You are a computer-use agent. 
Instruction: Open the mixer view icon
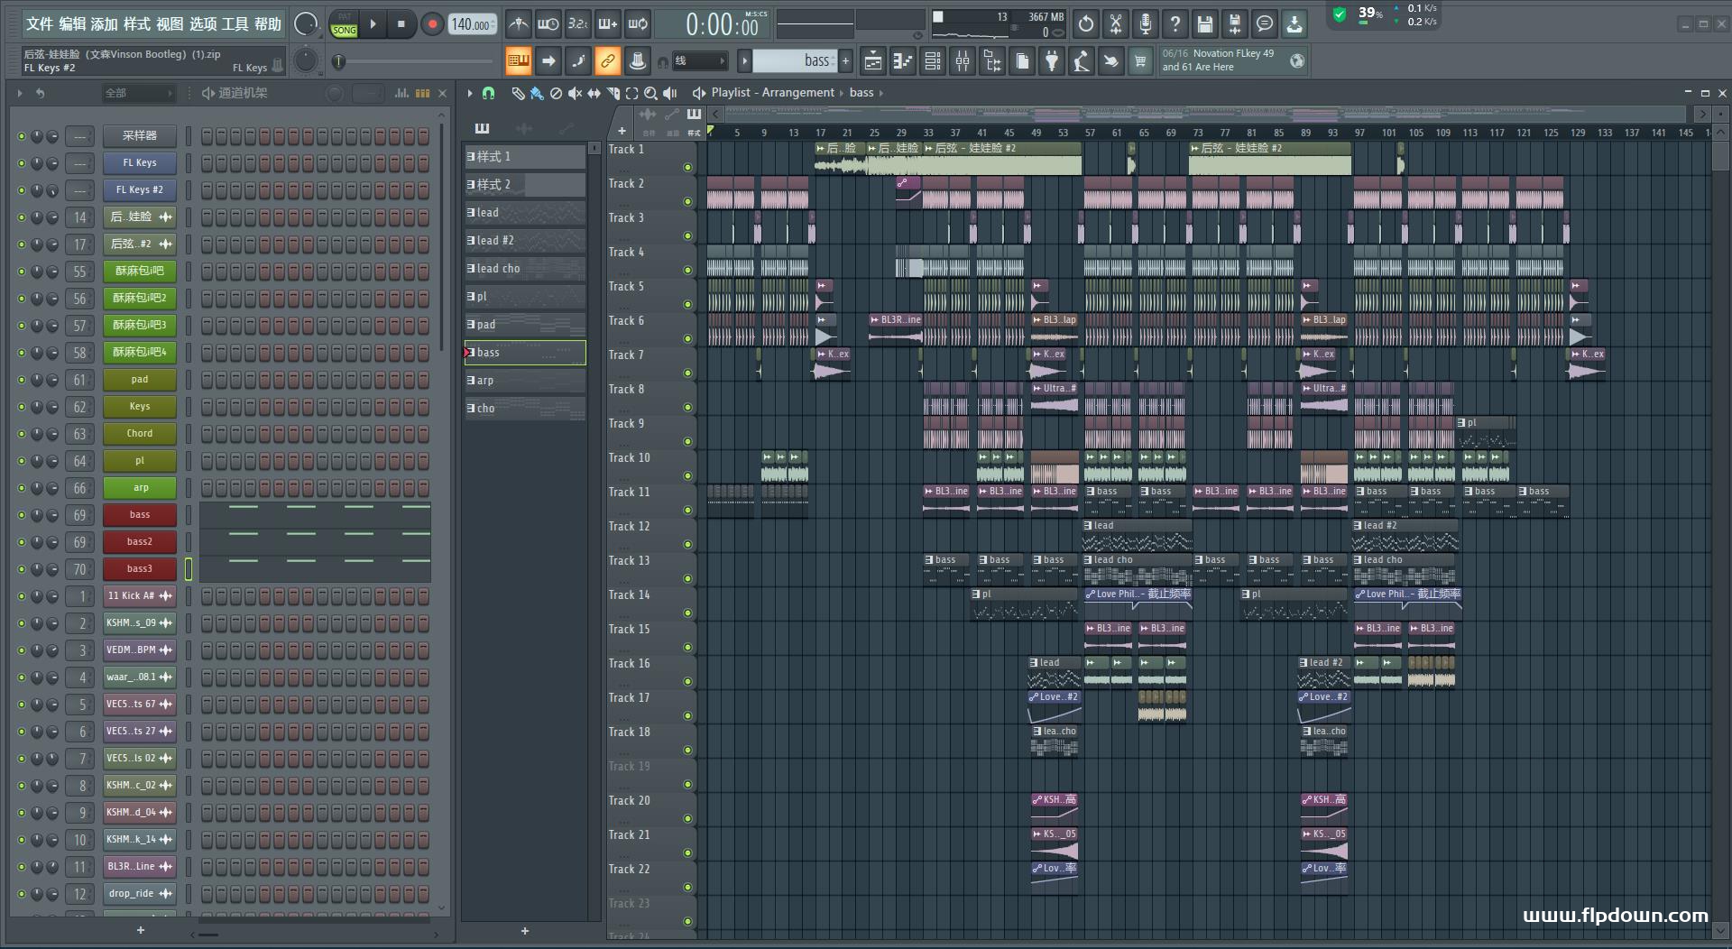pos(963,61)
